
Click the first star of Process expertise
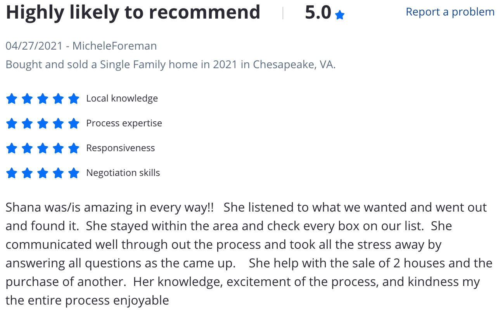pyautogui.click(x=12, y=123)
